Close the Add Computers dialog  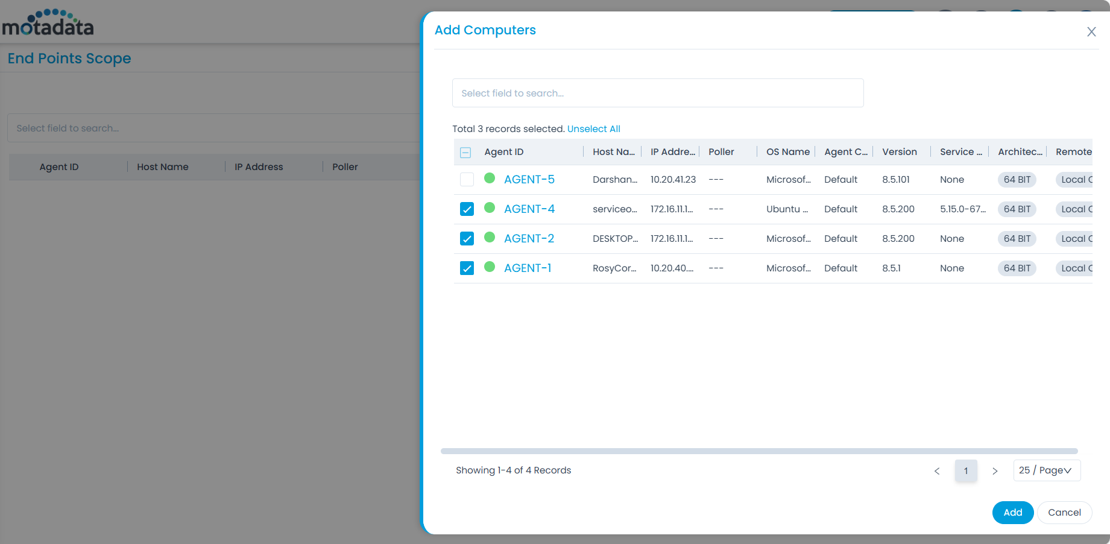[1091, 32]
